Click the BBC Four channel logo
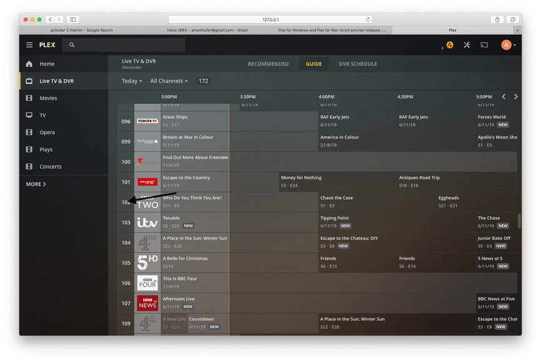The image size is (541, 361). pos(147,283)
